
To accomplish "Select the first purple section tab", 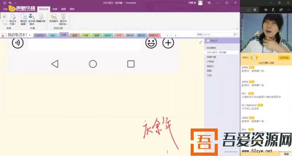I will pyautogui.click(x=40, y=35).
